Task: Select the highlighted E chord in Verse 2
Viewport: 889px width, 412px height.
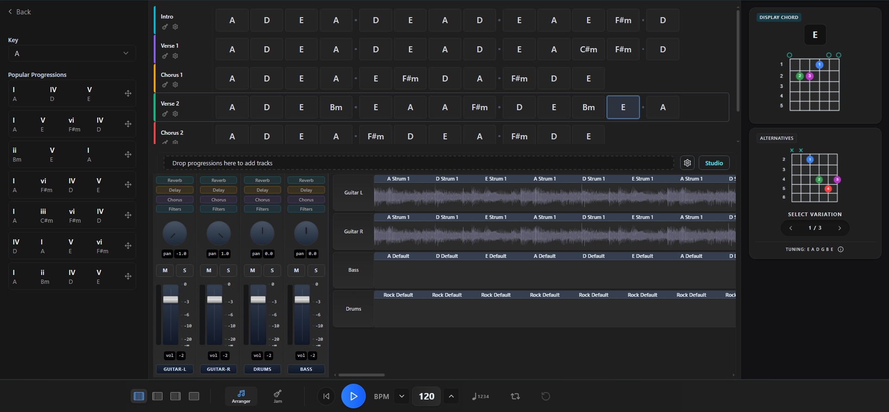Action: pyautogui.click(x=623, y=107)
